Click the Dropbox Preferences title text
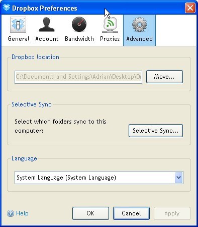This screenshot has height=227, width=198. (x=45, y=8)
